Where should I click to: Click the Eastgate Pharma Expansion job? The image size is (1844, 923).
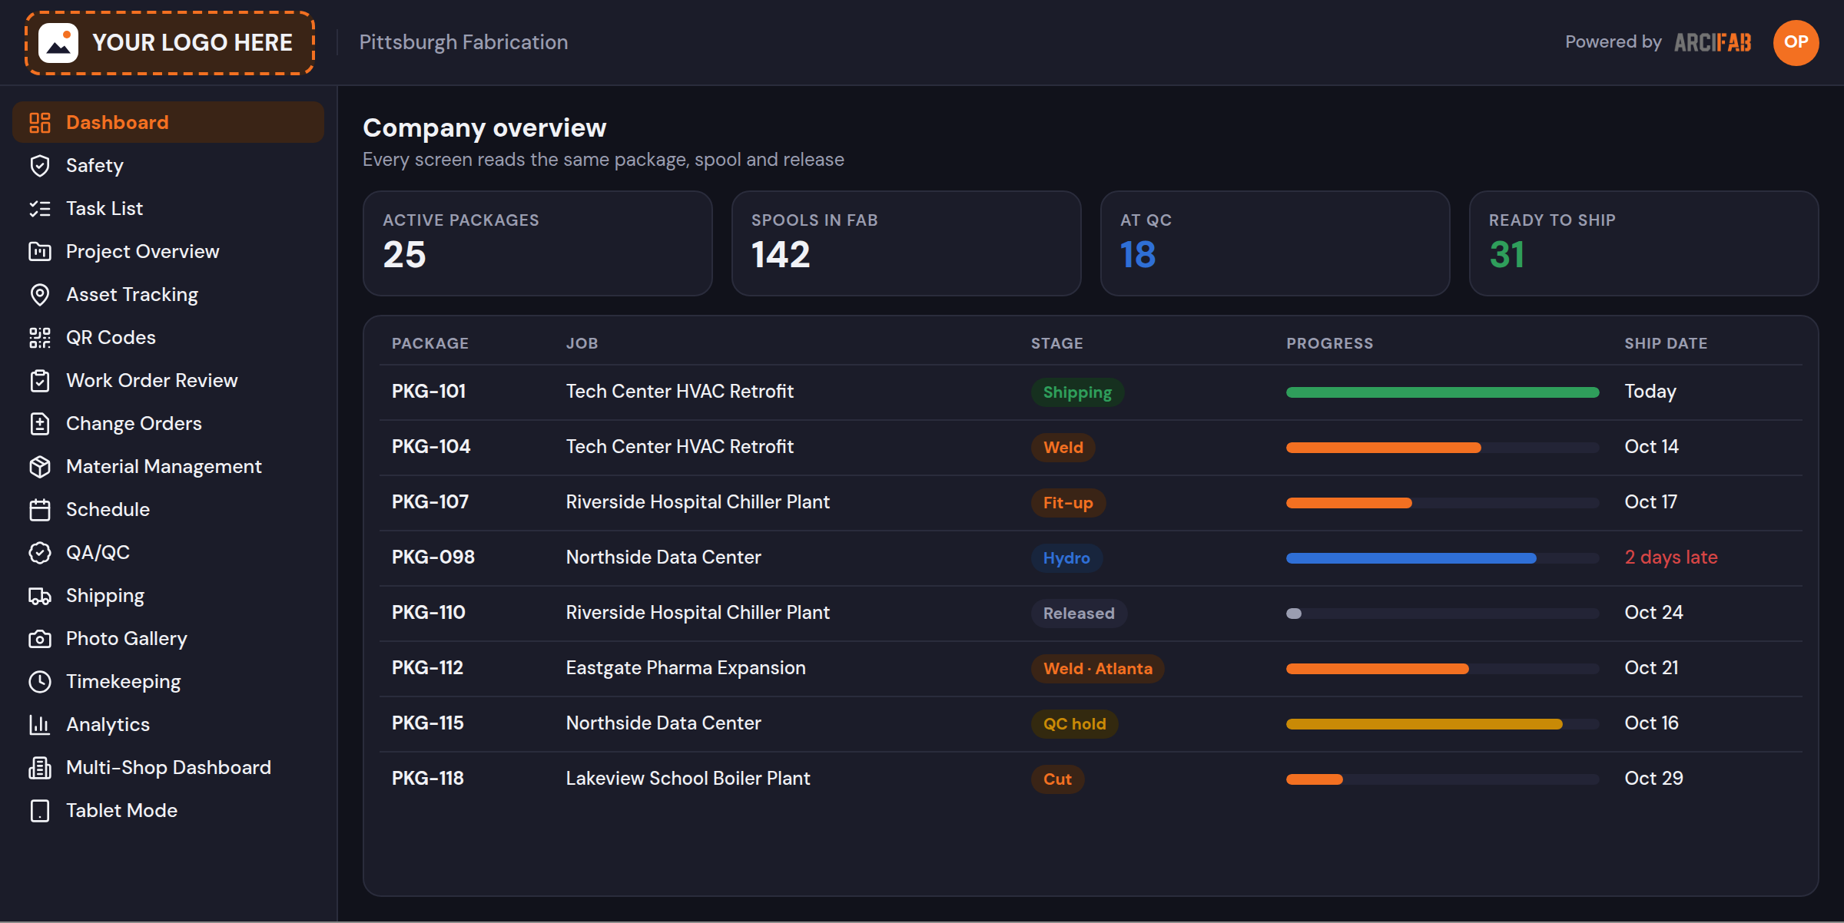(685, 668)
